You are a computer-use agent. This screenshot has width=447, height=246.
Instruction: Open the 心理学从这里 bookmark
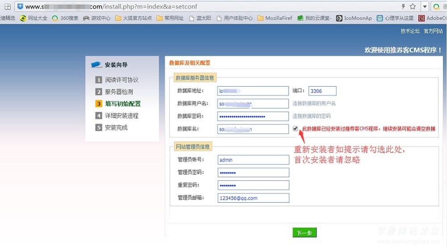coord(395,18)
